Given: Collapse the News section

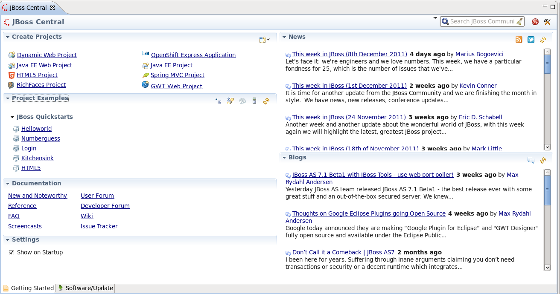Looking at the screenshot, I should coord(284,37).
